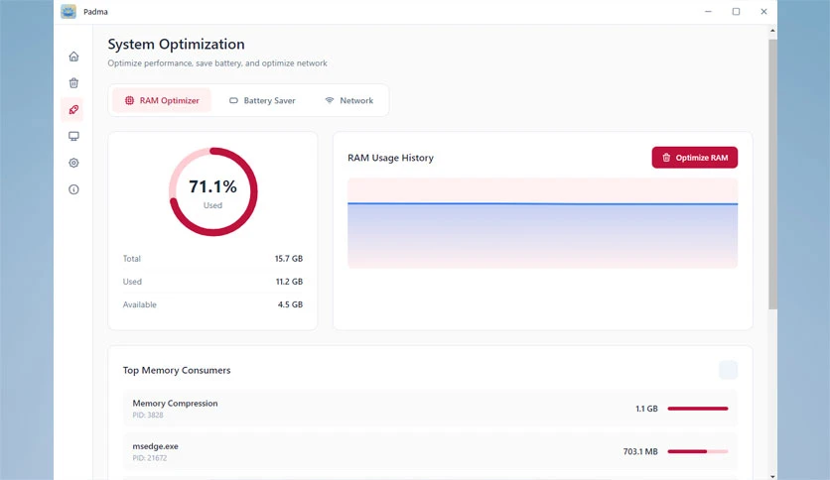Click the Memory Compression usage bar
830x480 pixels.
pos(698,409)
